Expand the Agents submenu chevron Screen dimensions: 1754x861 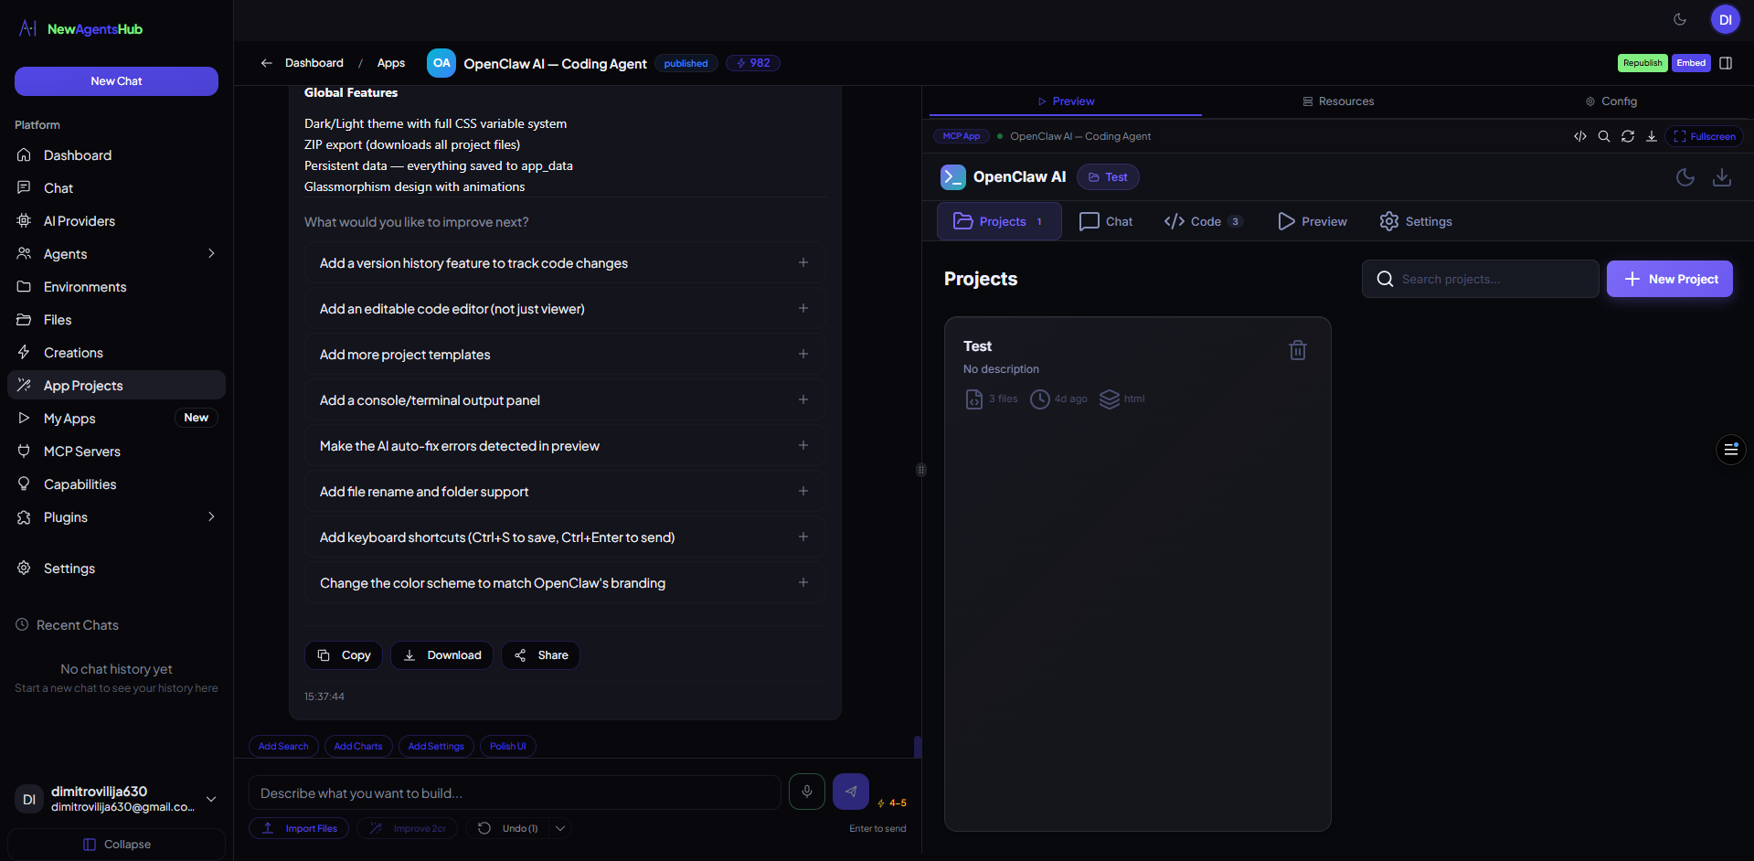point(211,254)
